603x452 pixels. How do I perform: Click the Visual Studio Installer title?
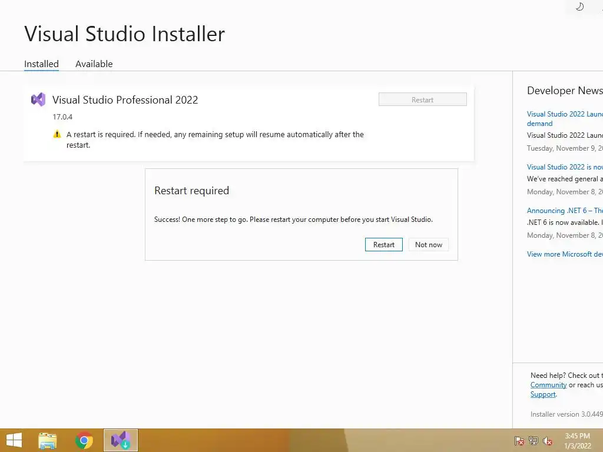click(125, 34)
